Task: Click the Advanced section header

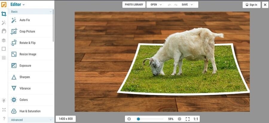Action: point(31,120)
